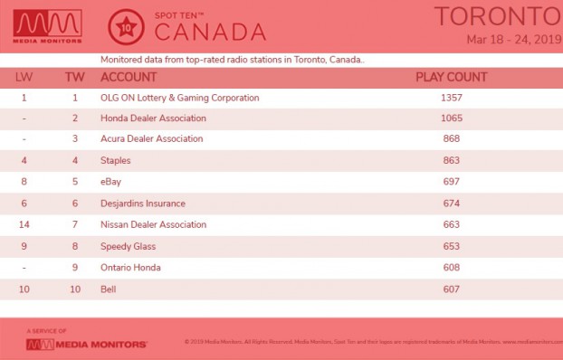The width and height of the screenshot is (563, 360).
Task: Select the Honda Dealer Association entry
Action: (x=153, y=118)
